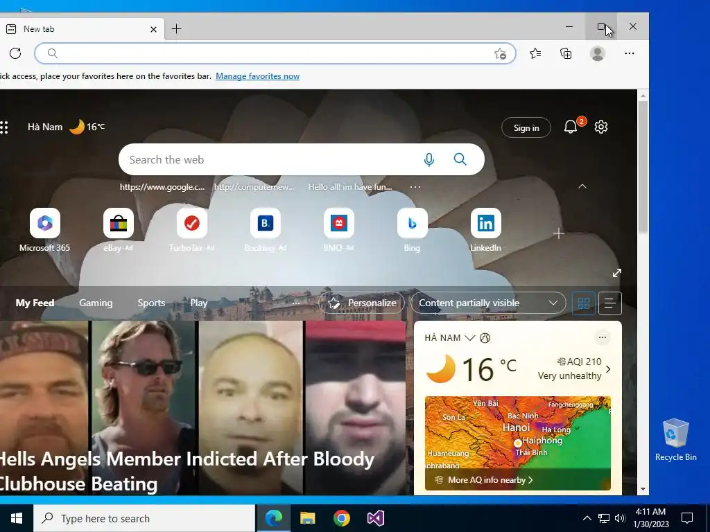Launch Google Chrome from taskbar
The height and width of the screenshot is (532, 710).
(x=342, y=518)
